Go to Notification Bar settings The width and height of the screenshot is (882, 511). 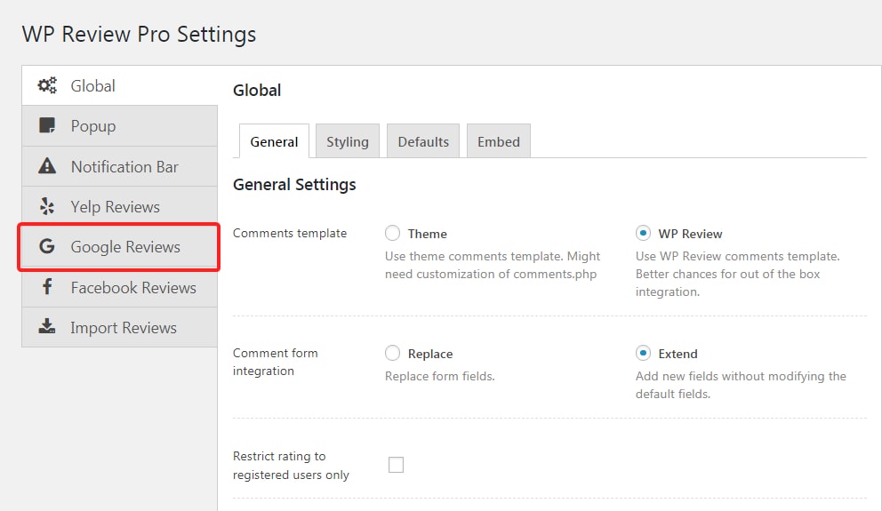(x=120, y=166)
